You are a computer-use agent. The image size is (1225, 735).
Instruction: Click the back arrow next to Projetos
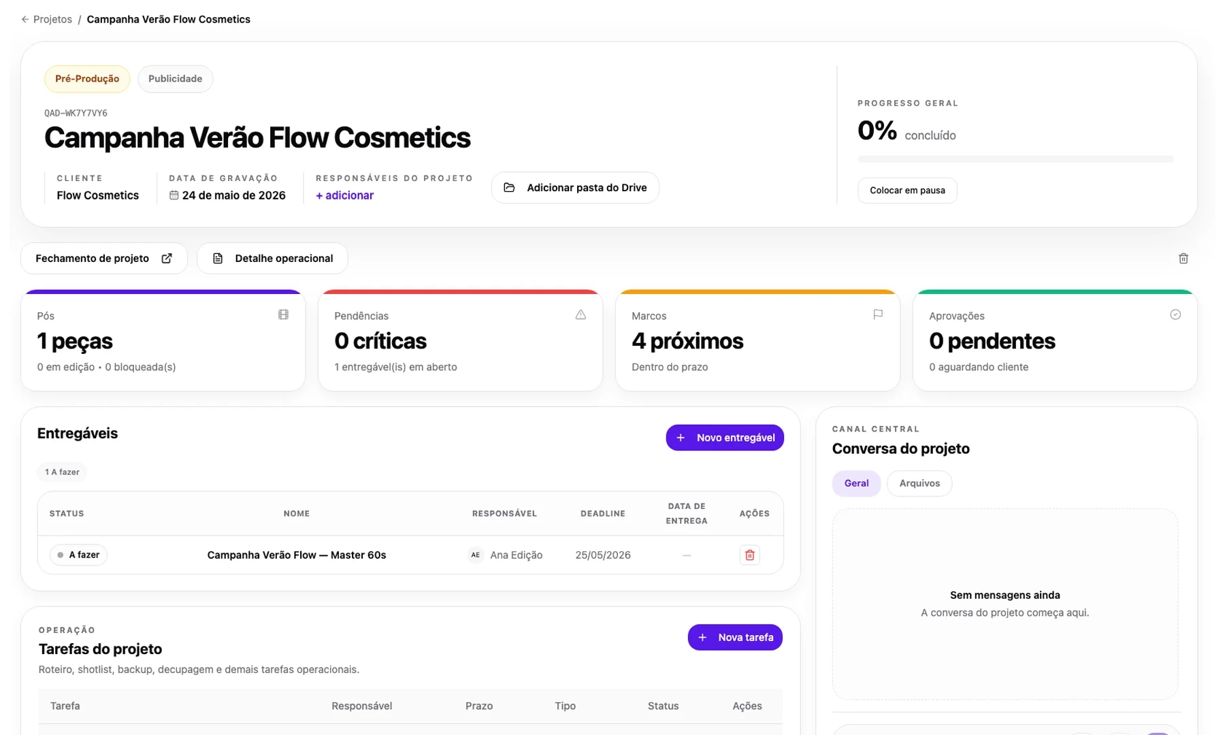[x=25, y=20]
